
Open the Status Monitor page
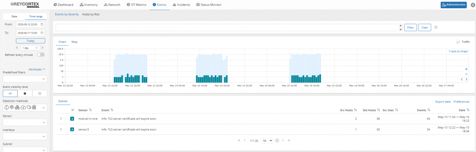click(x=209, y=5)
